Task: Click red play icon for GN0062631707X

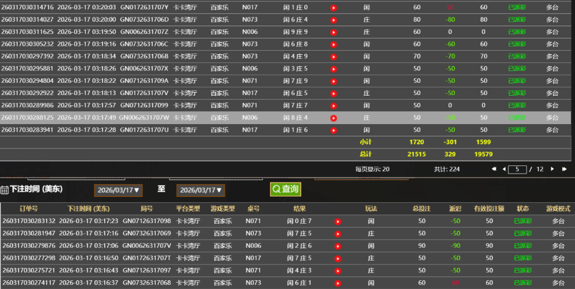Action: click(333, 69)
